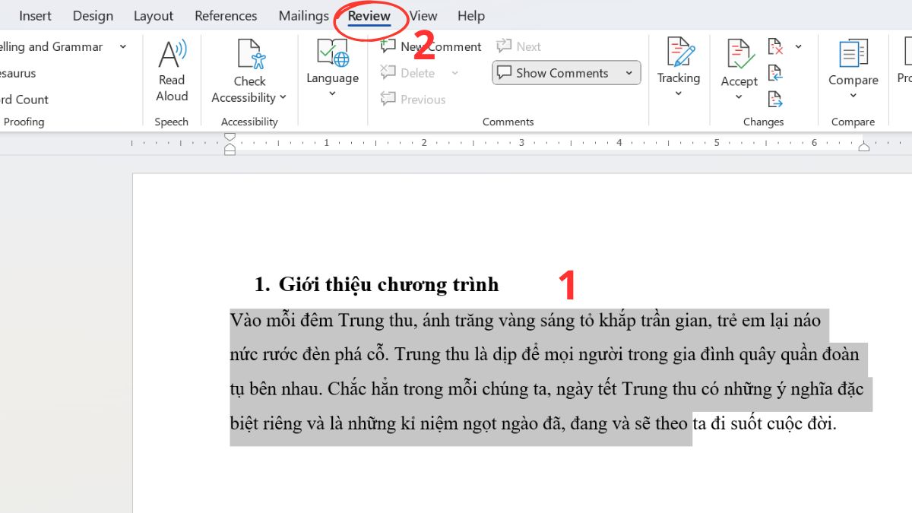Add a New Comment
This screenshot has width=912, height=513.
(432, 46)
